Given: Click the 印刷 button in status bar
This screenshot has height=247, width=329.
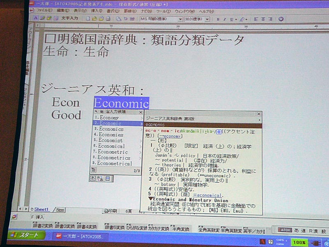Looking at the screenshot, I should click(x=111, y=211).
